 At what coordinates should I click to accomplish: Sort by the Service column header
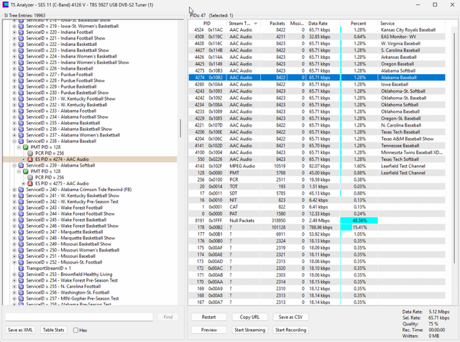pyautogui.click(x=411, y=24)
